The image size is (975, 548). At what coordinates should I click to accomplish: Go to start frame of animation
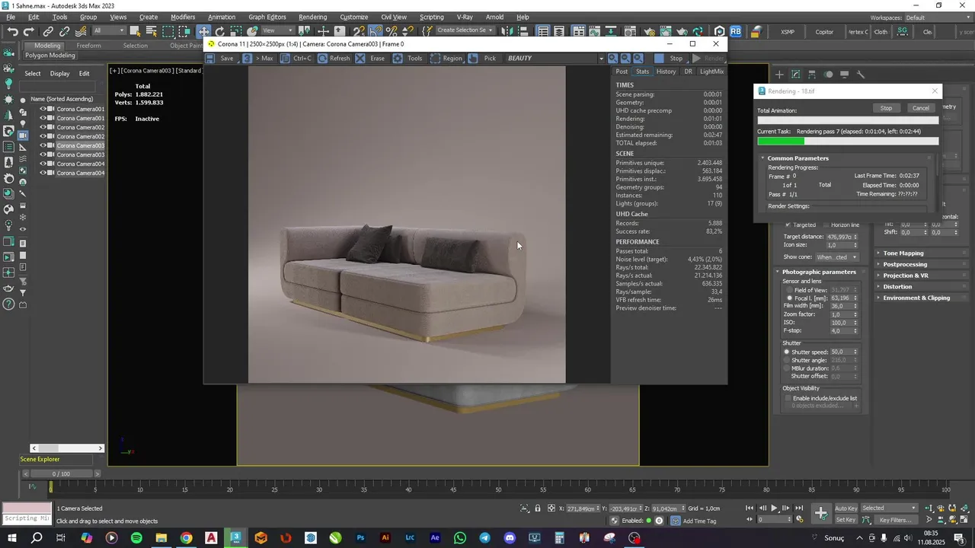point(750,508)
